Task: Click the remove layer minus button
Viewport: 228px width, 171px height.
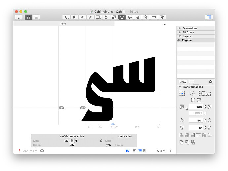Action: 192,82
